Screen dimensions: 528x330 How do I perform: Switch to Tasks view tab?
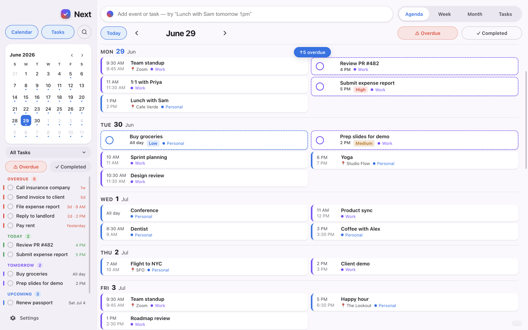tap(505, 14)
